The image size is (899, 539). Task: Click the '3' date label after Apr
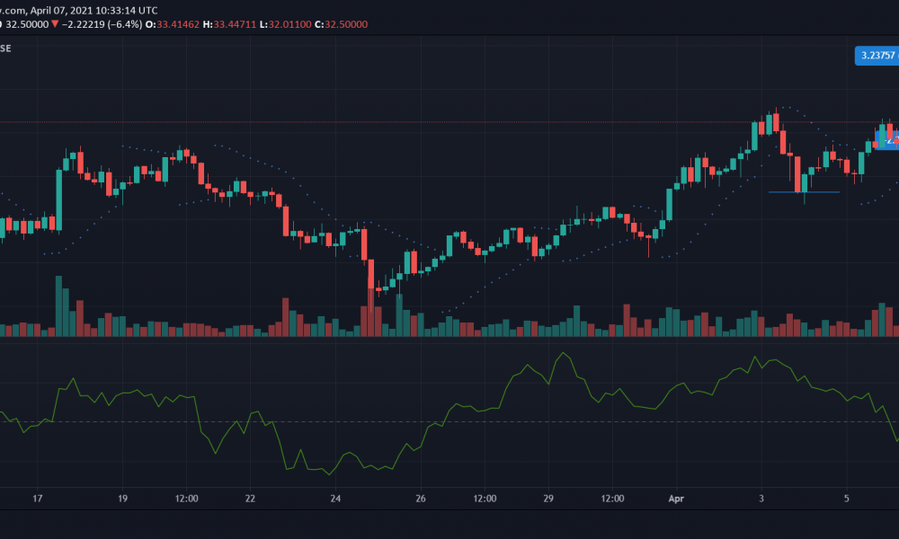(761, 499)
